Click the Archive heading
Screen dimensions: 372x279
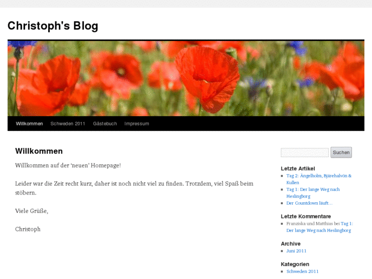[x=291, y=244]
